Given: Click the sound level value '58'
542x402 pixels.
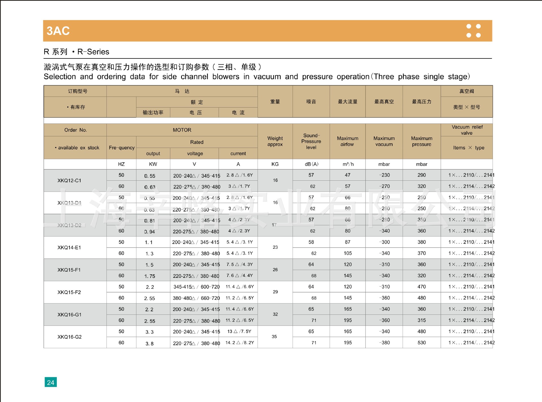Looking at the screenshot, I should [x=311, y=242].
